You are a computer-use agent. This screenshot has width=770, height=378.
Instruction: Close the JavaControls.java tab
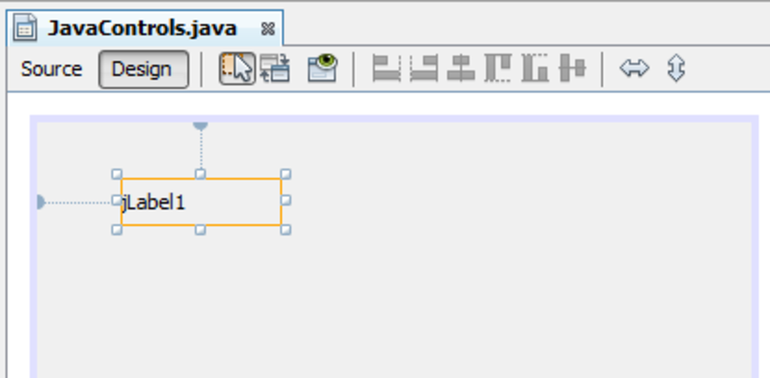coord(268,29)
